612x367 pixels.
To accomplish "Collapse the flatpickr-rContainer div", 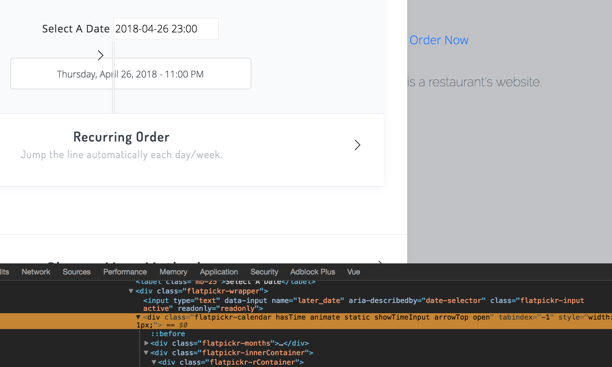I will pos(153,362).
